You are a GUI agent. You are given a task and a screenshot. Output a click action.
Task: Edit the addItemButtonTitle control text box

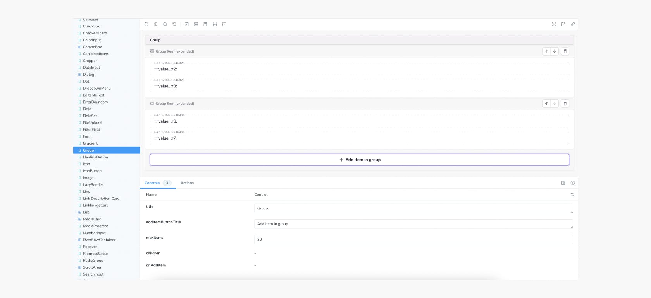pyautogui.click(x=413, y=224)
